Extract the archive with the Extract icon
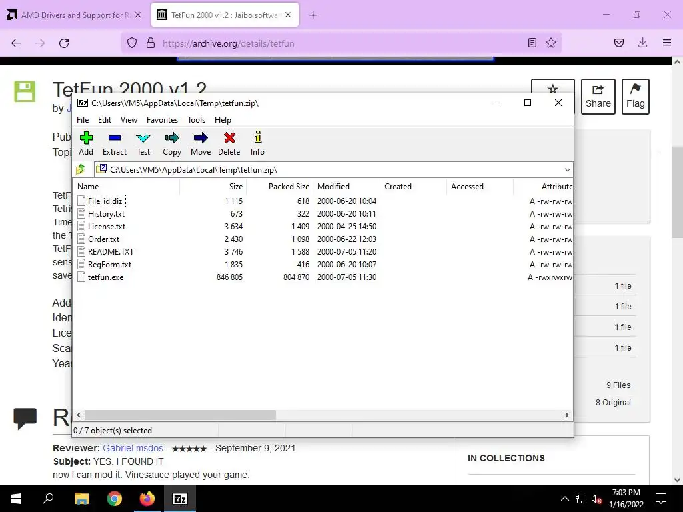Image resolution: width=683 pixels, height=512 pixels. pyautogui.click(x=115, y=143)
